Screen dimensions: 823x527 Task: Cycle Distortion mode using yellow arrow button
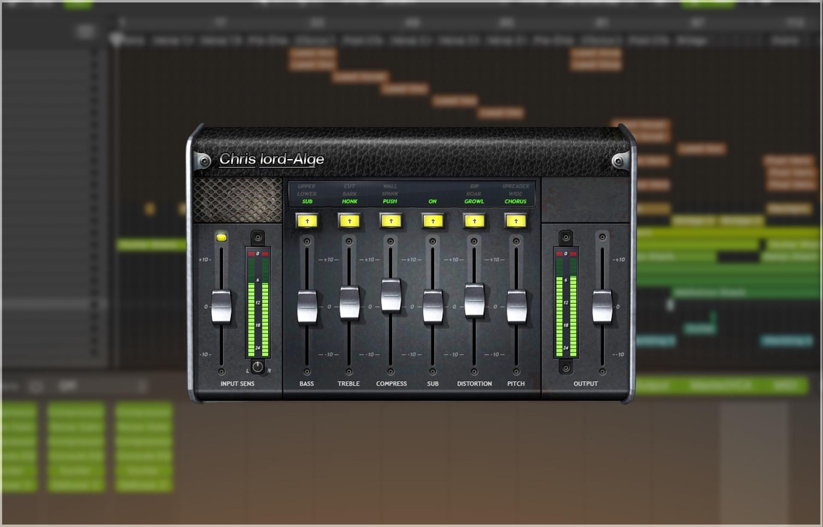coord(475,221)
